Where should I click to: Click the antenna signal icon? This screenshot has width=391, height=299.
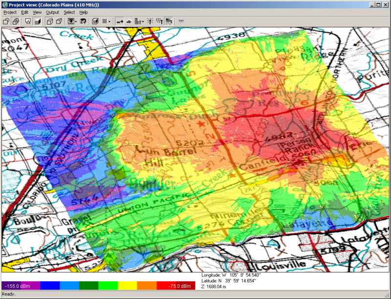tap(159, 21)
